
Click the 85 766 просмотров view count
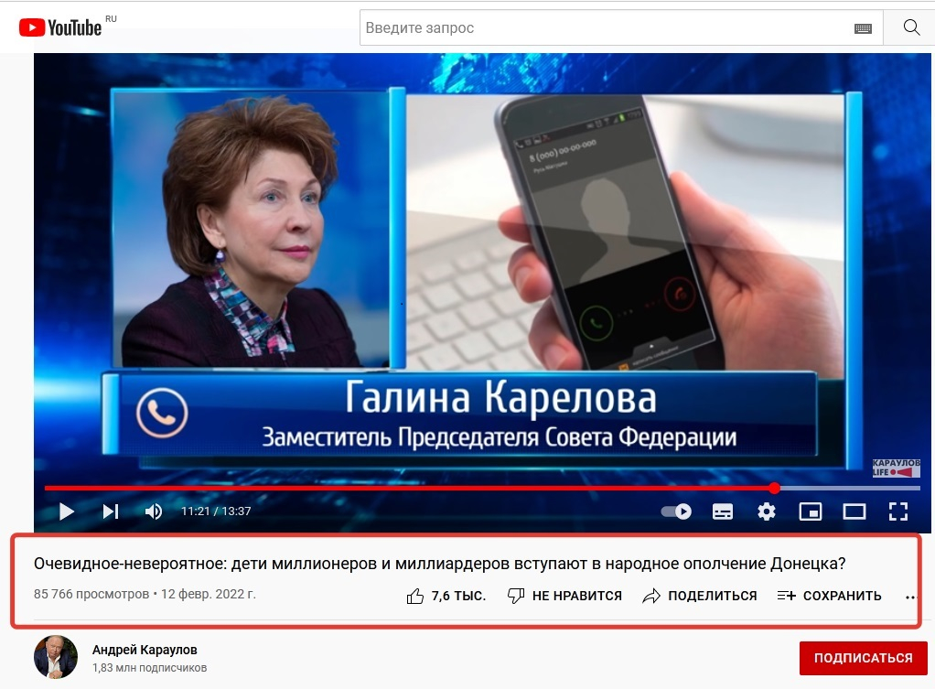[91, 594]
